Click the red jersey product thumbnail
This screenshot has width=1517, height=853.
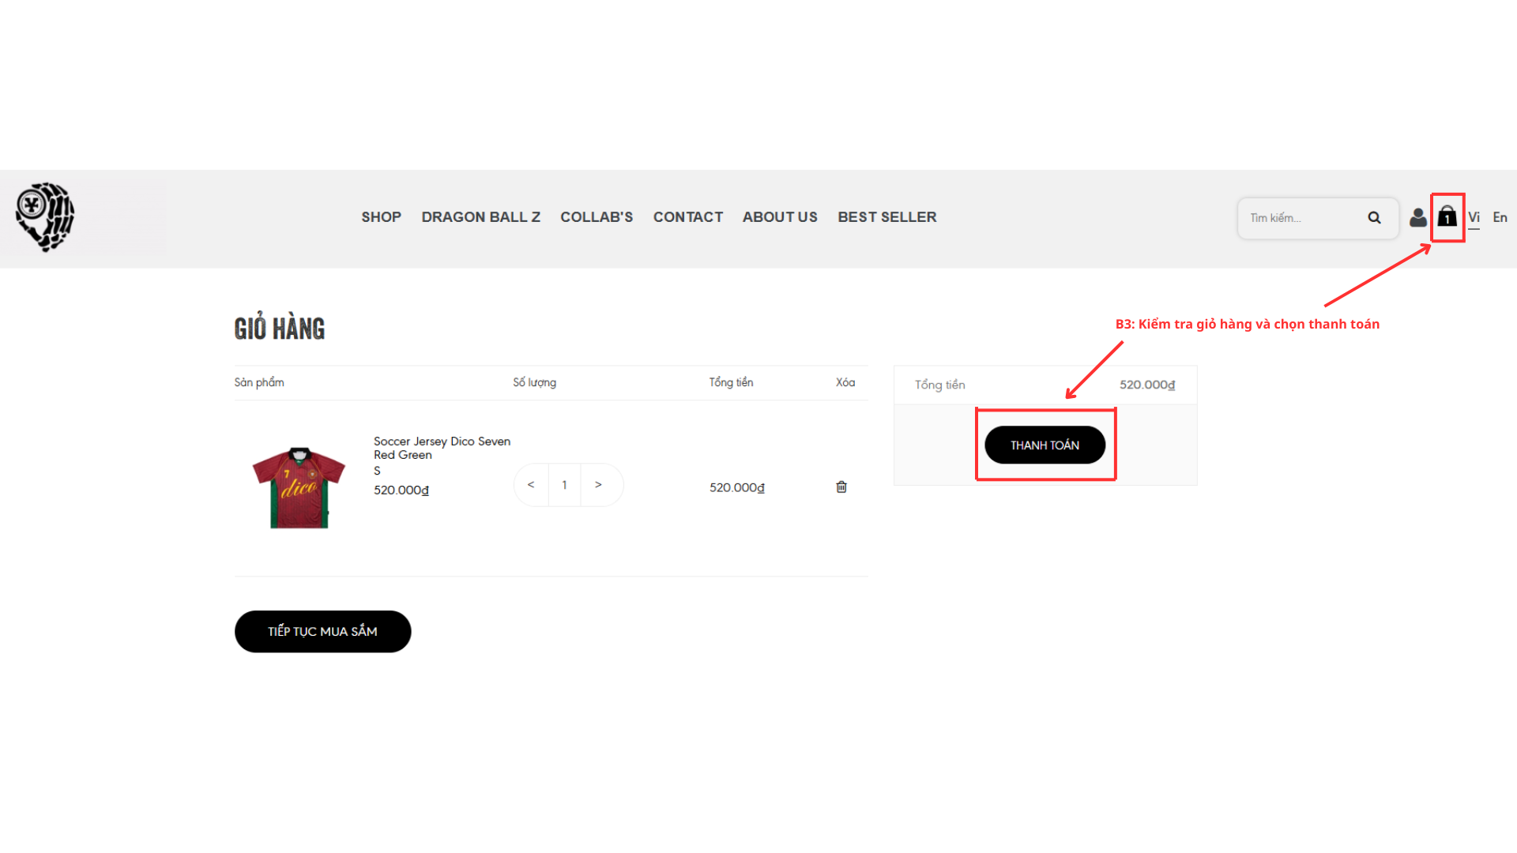[x=299, y=487]
